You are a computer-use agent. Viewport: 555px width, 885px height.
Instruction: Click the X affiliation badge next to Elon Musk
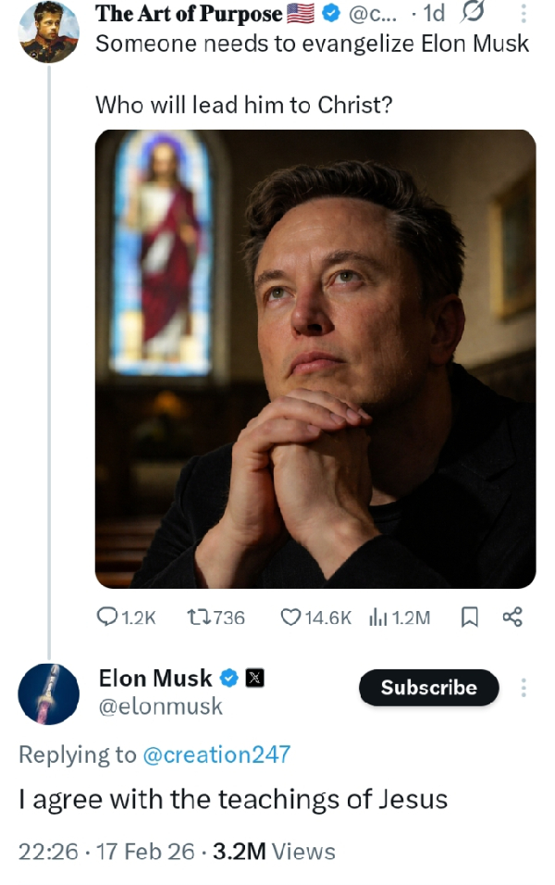tap(256, 679)
